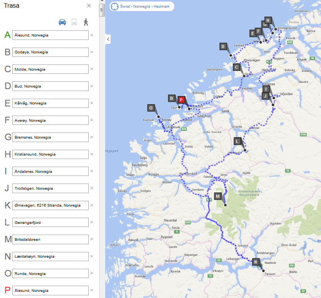Remove waypoint P Ålesund
Viewport: 321px width, 298px height.
tap(92, 290)
